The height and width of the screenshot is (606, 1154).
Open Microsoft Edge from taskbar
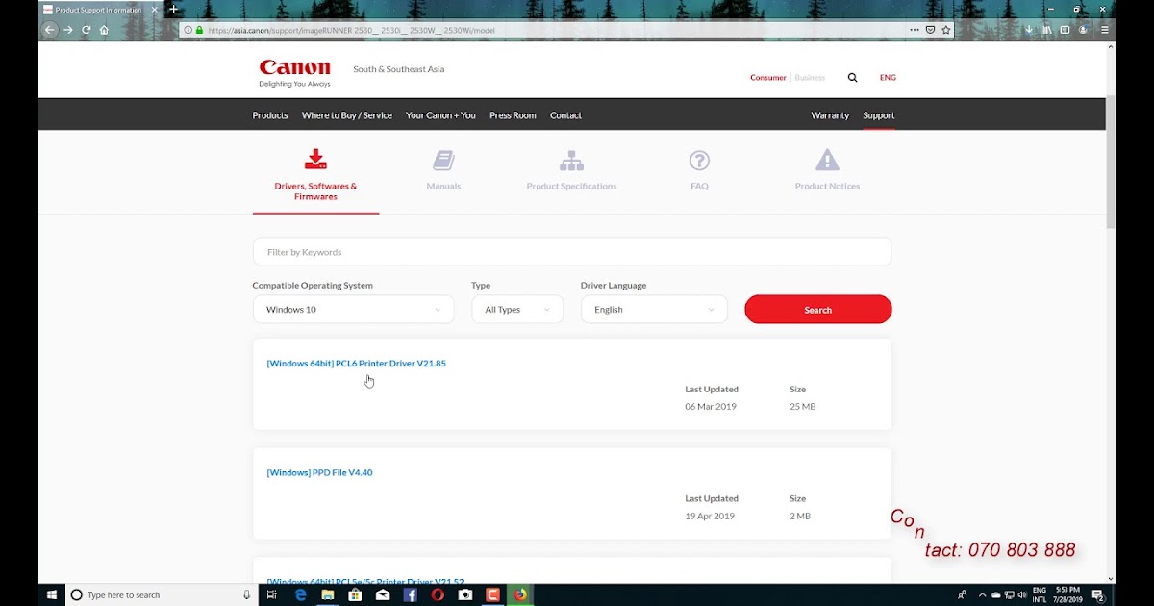click(x=300, y=595)
